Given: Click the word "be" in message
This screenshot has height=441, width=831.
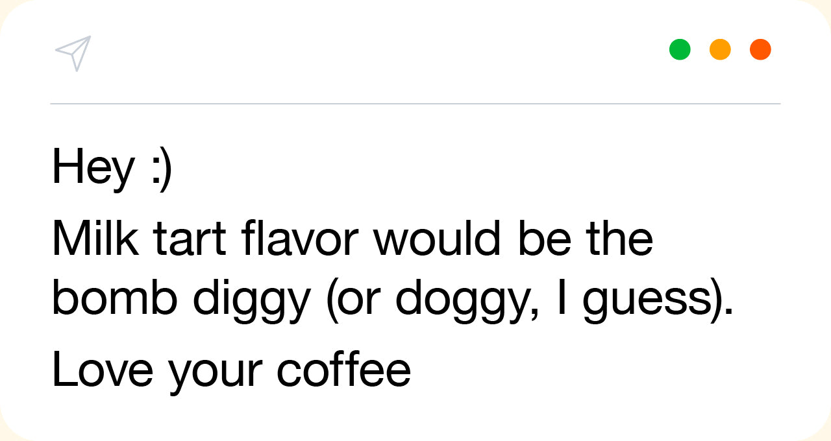Looking at the screenshot, I should [545, 239].
